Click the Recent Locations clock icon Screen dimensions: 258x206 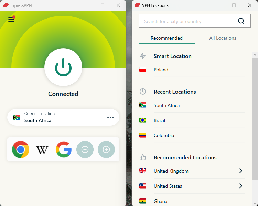(x=143, y=92)
